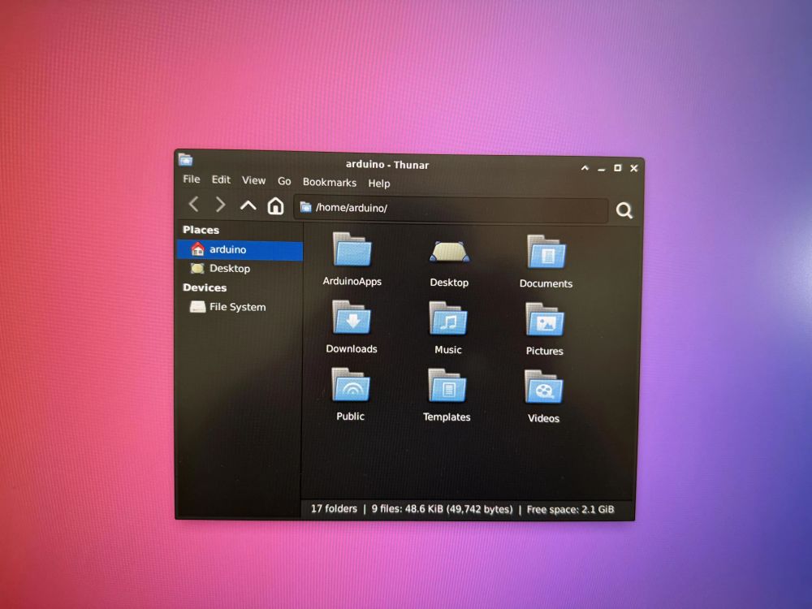Open the Edit menu
This screenshot has height=609, width=812.
[221, 179]
